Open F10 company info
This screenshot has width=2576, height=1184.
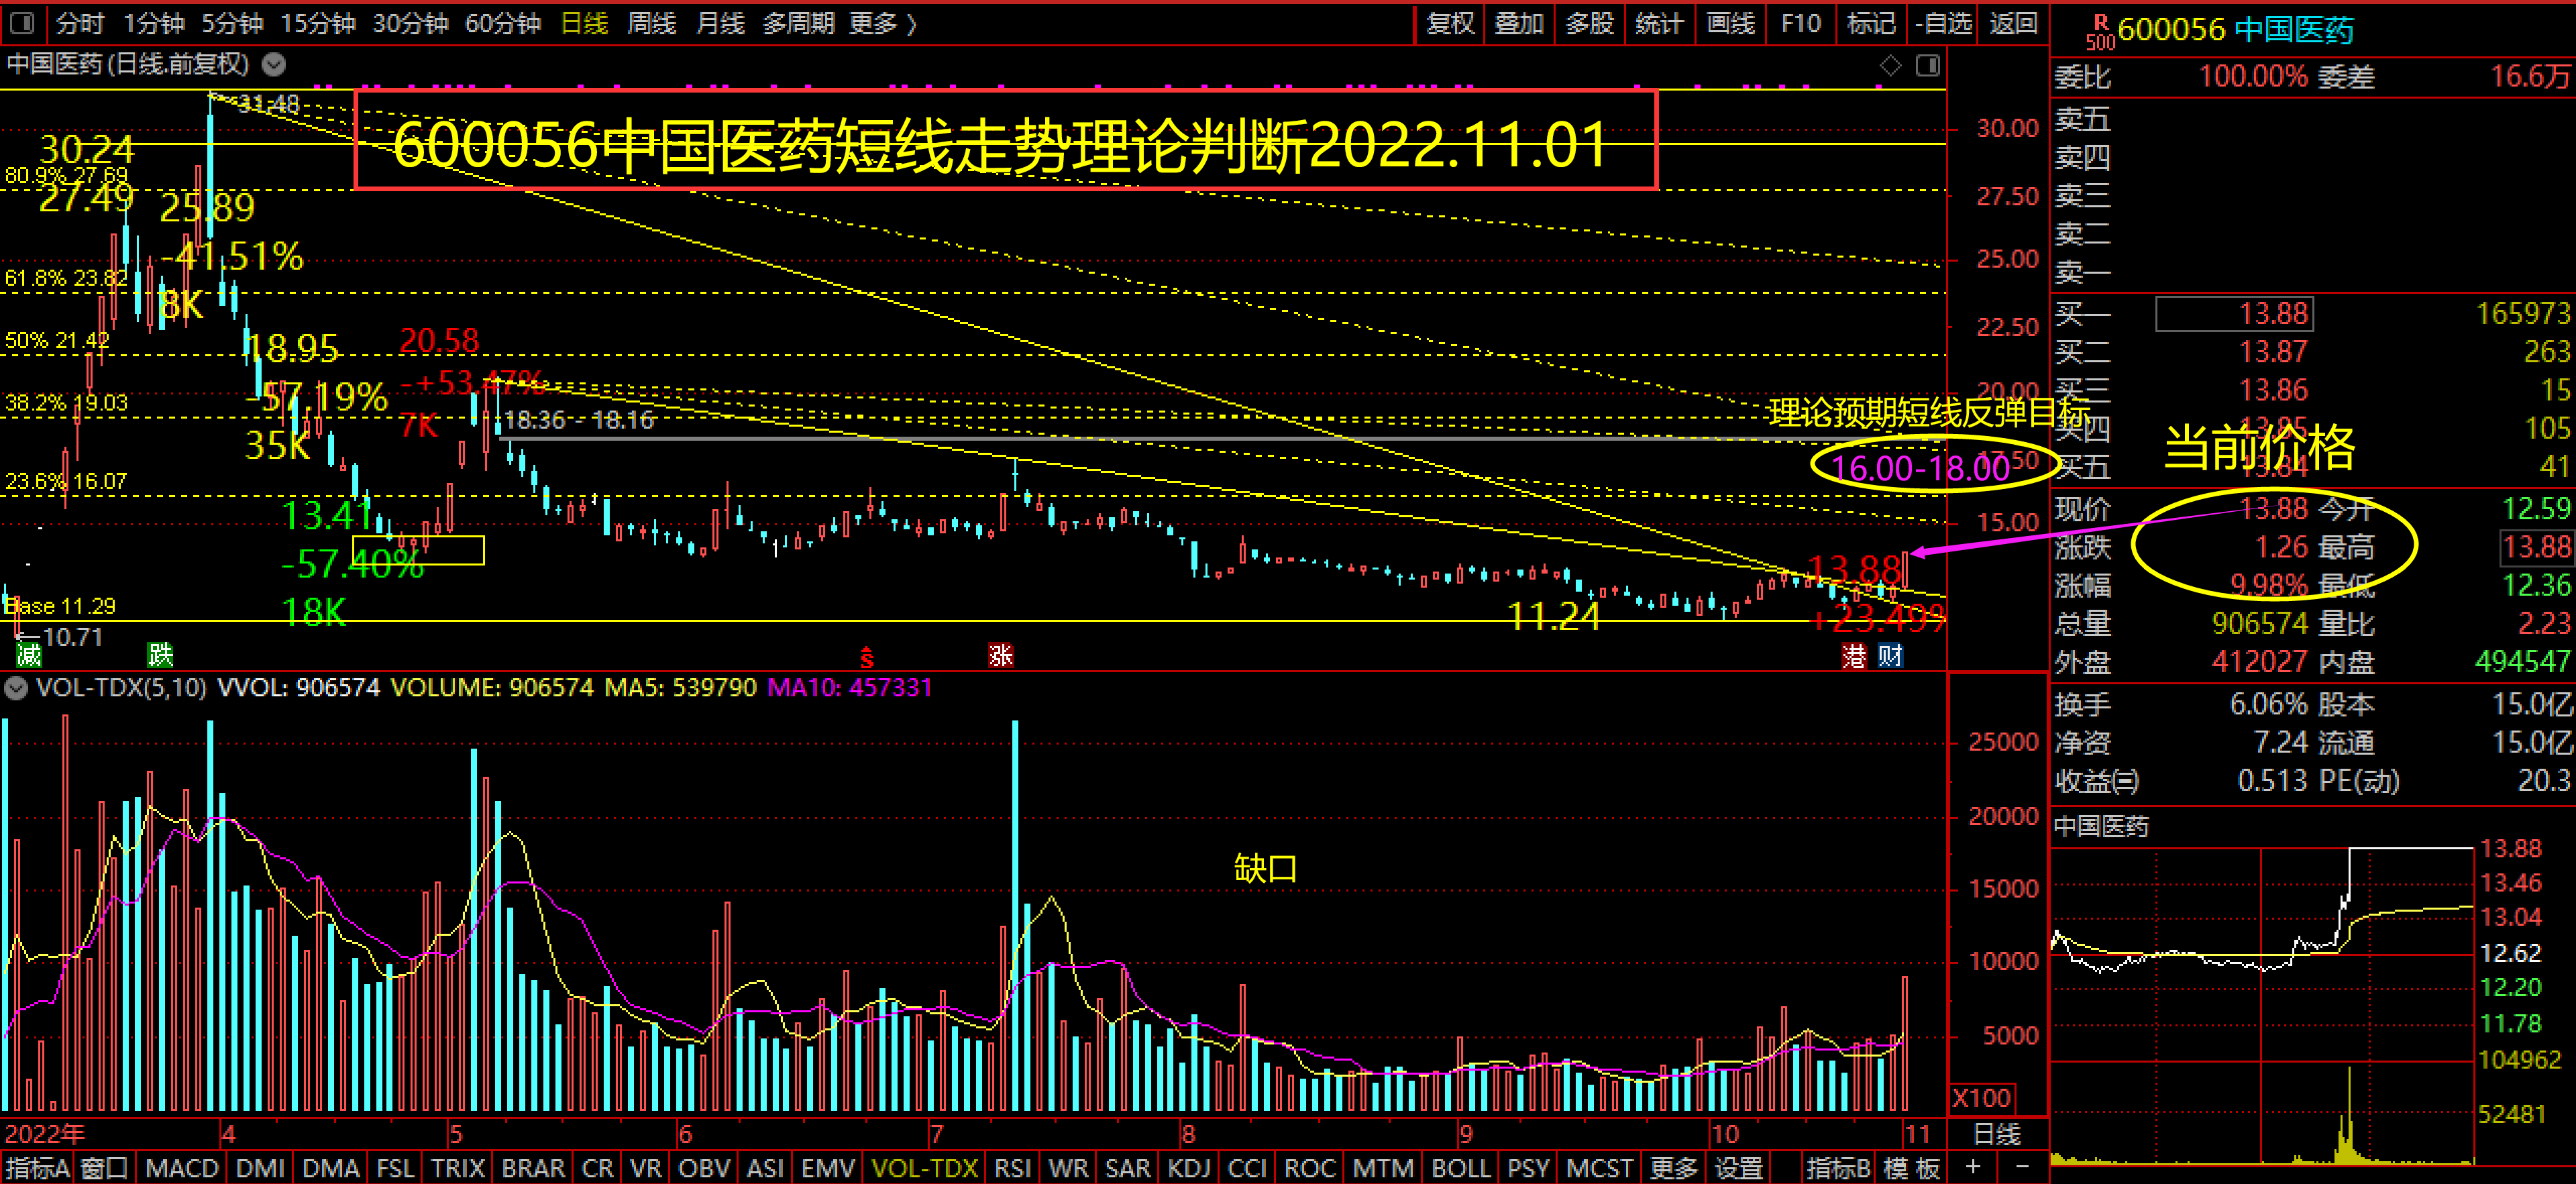point(1801,23)
